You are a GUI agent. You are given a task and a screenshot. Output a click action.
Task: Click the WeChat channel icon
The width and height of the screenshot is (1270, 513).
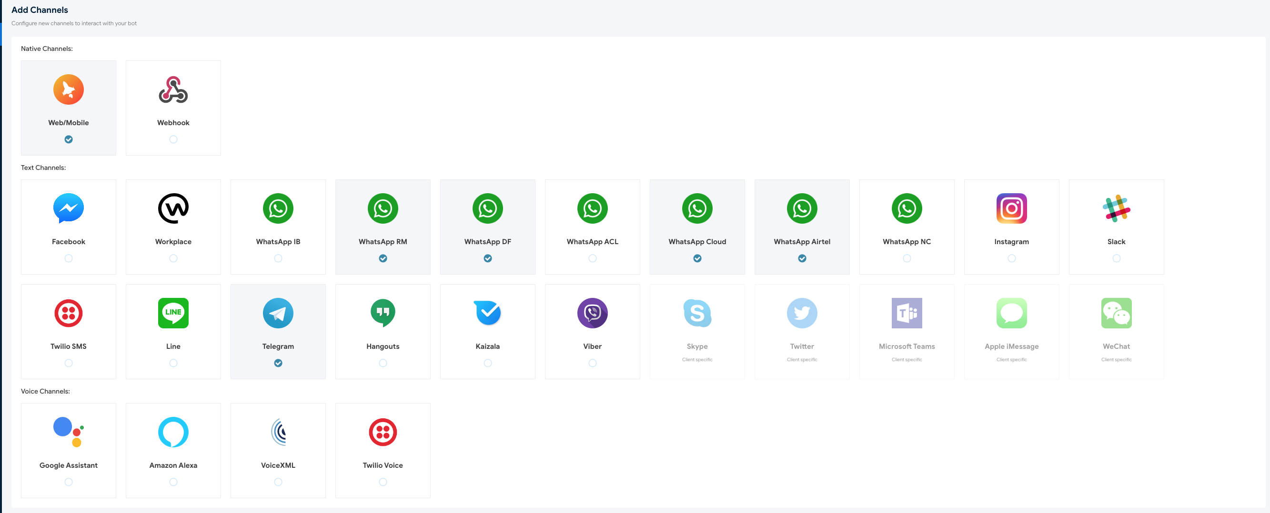tap(1116, 313)
